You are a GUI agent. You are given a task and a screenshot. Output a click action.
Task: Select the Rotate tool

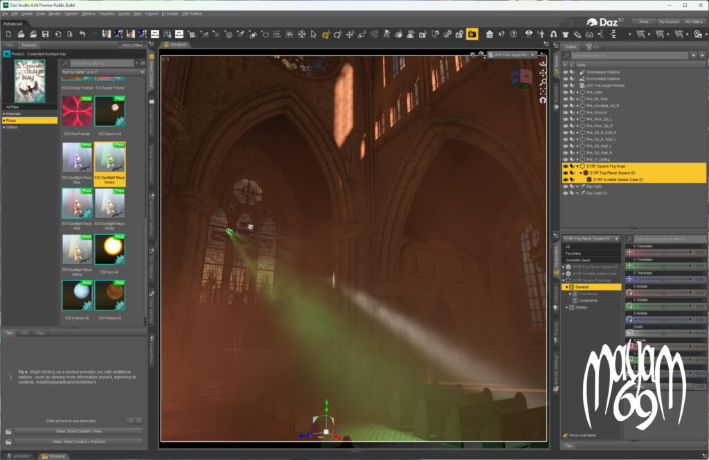pyautogui.click(x=338, y=35)
